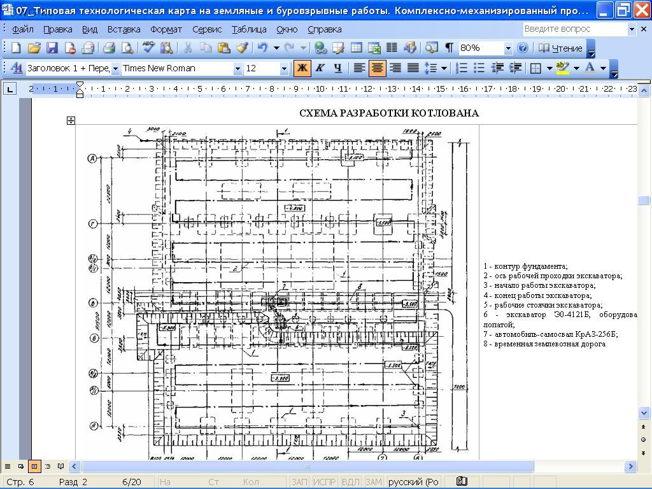The height and width of the screenshot is (489, 652).
Task: Open the Times New Roman font dropdown
Action: tap(237, 69)
